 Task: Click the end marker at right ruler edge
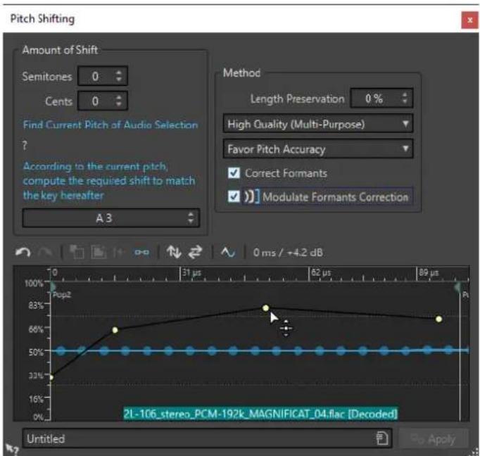click(457, 287)
